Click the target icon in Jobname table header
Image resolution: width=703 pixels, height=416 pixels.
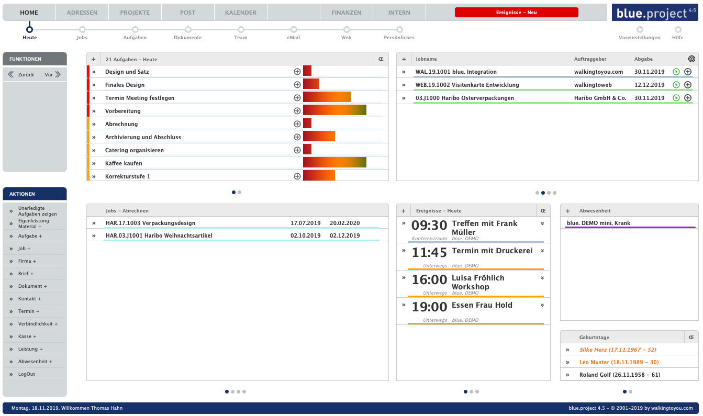coord(691,59)
